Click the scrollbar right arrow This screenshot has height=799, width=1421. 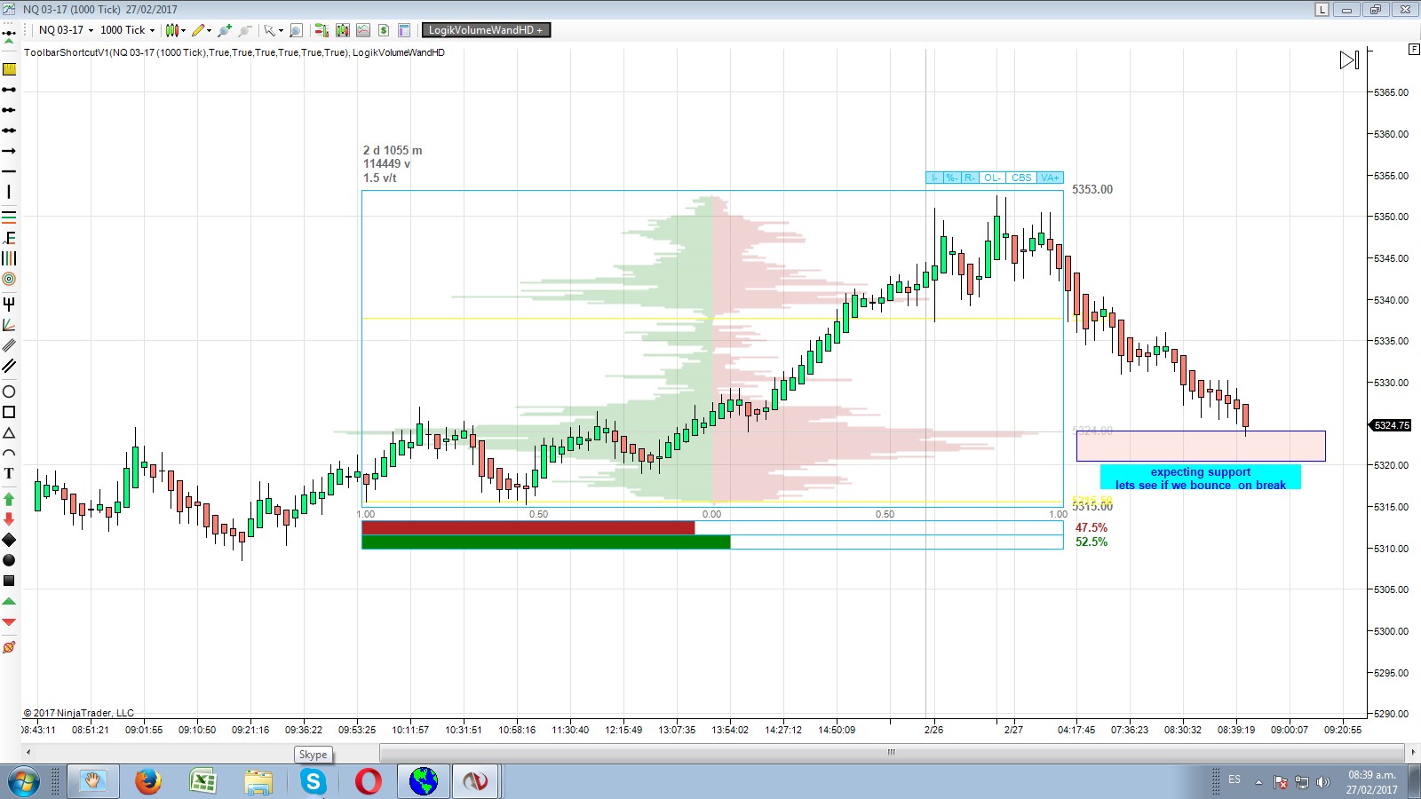[x=1413, y=752]
